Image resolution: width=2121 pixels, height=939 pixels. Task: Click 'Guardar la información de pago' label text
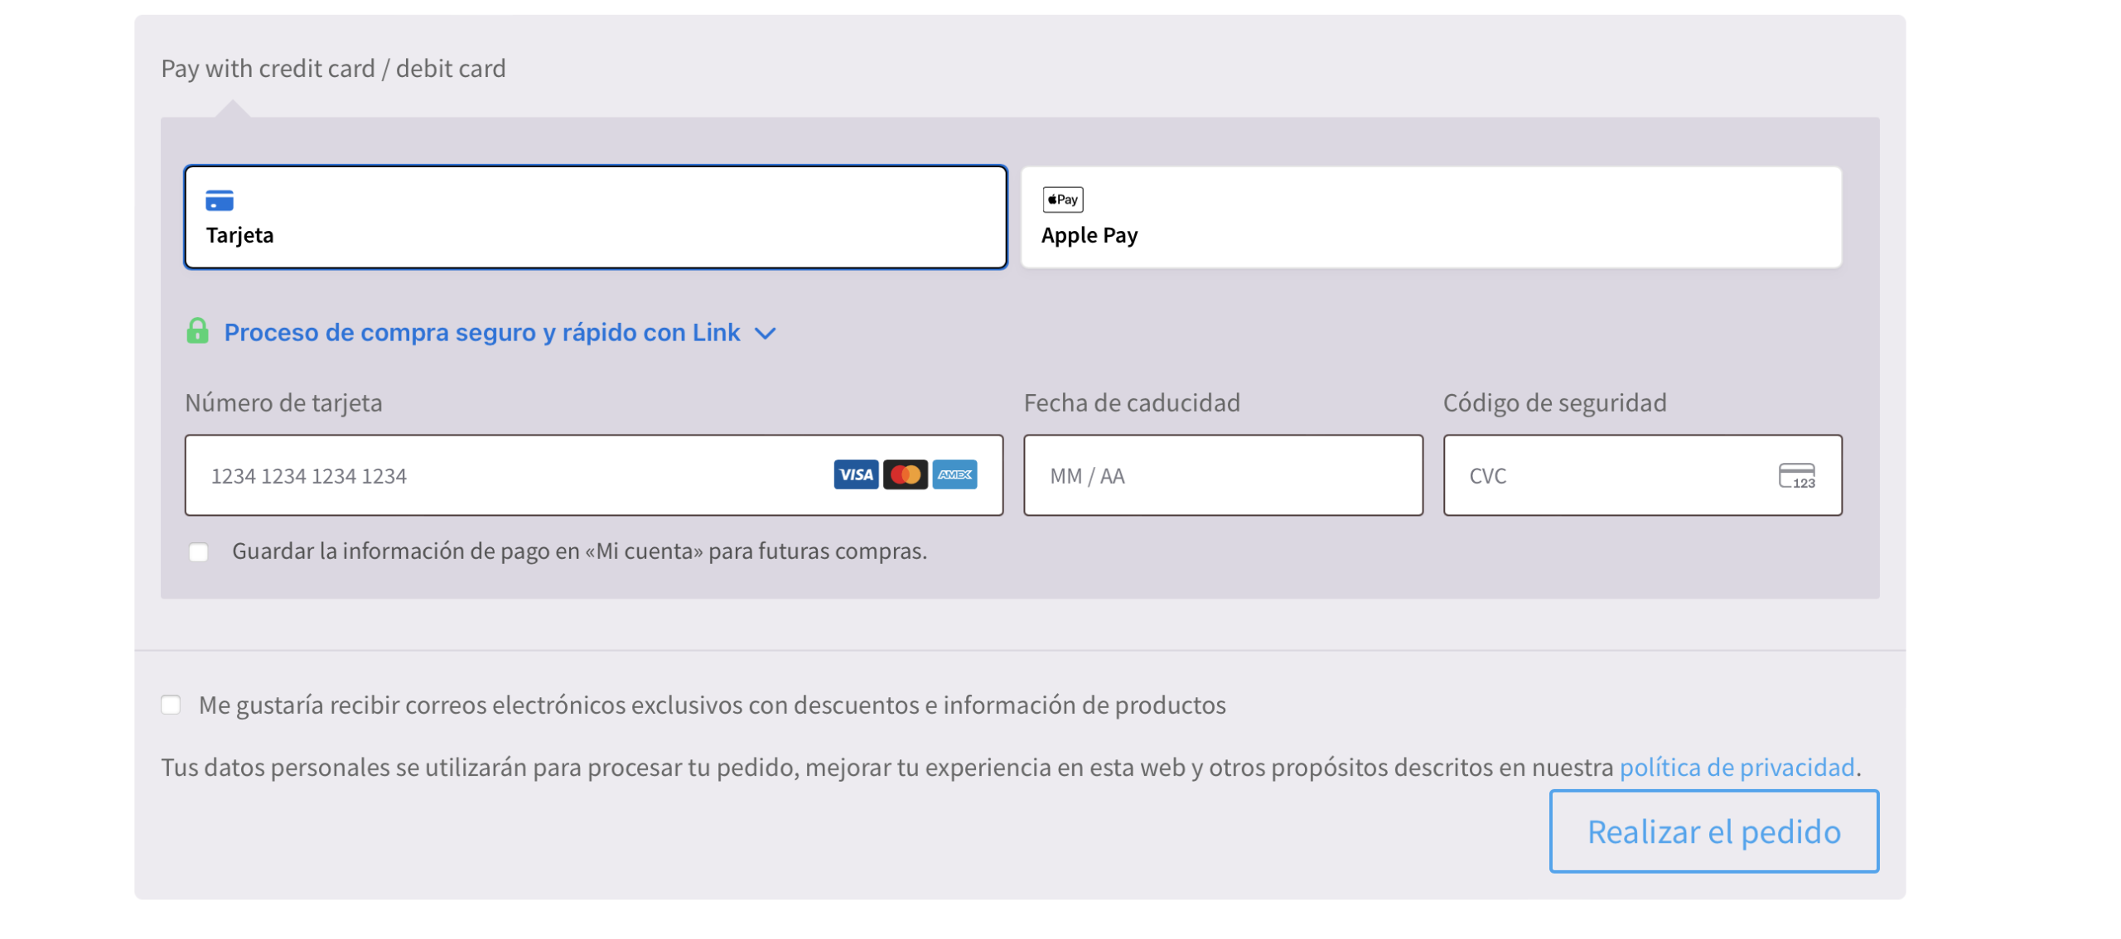(579, 551)
